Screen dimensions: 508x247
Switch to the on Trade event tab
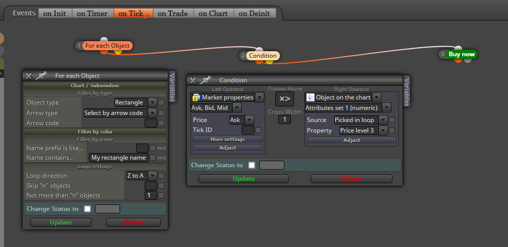coord(173,13)
